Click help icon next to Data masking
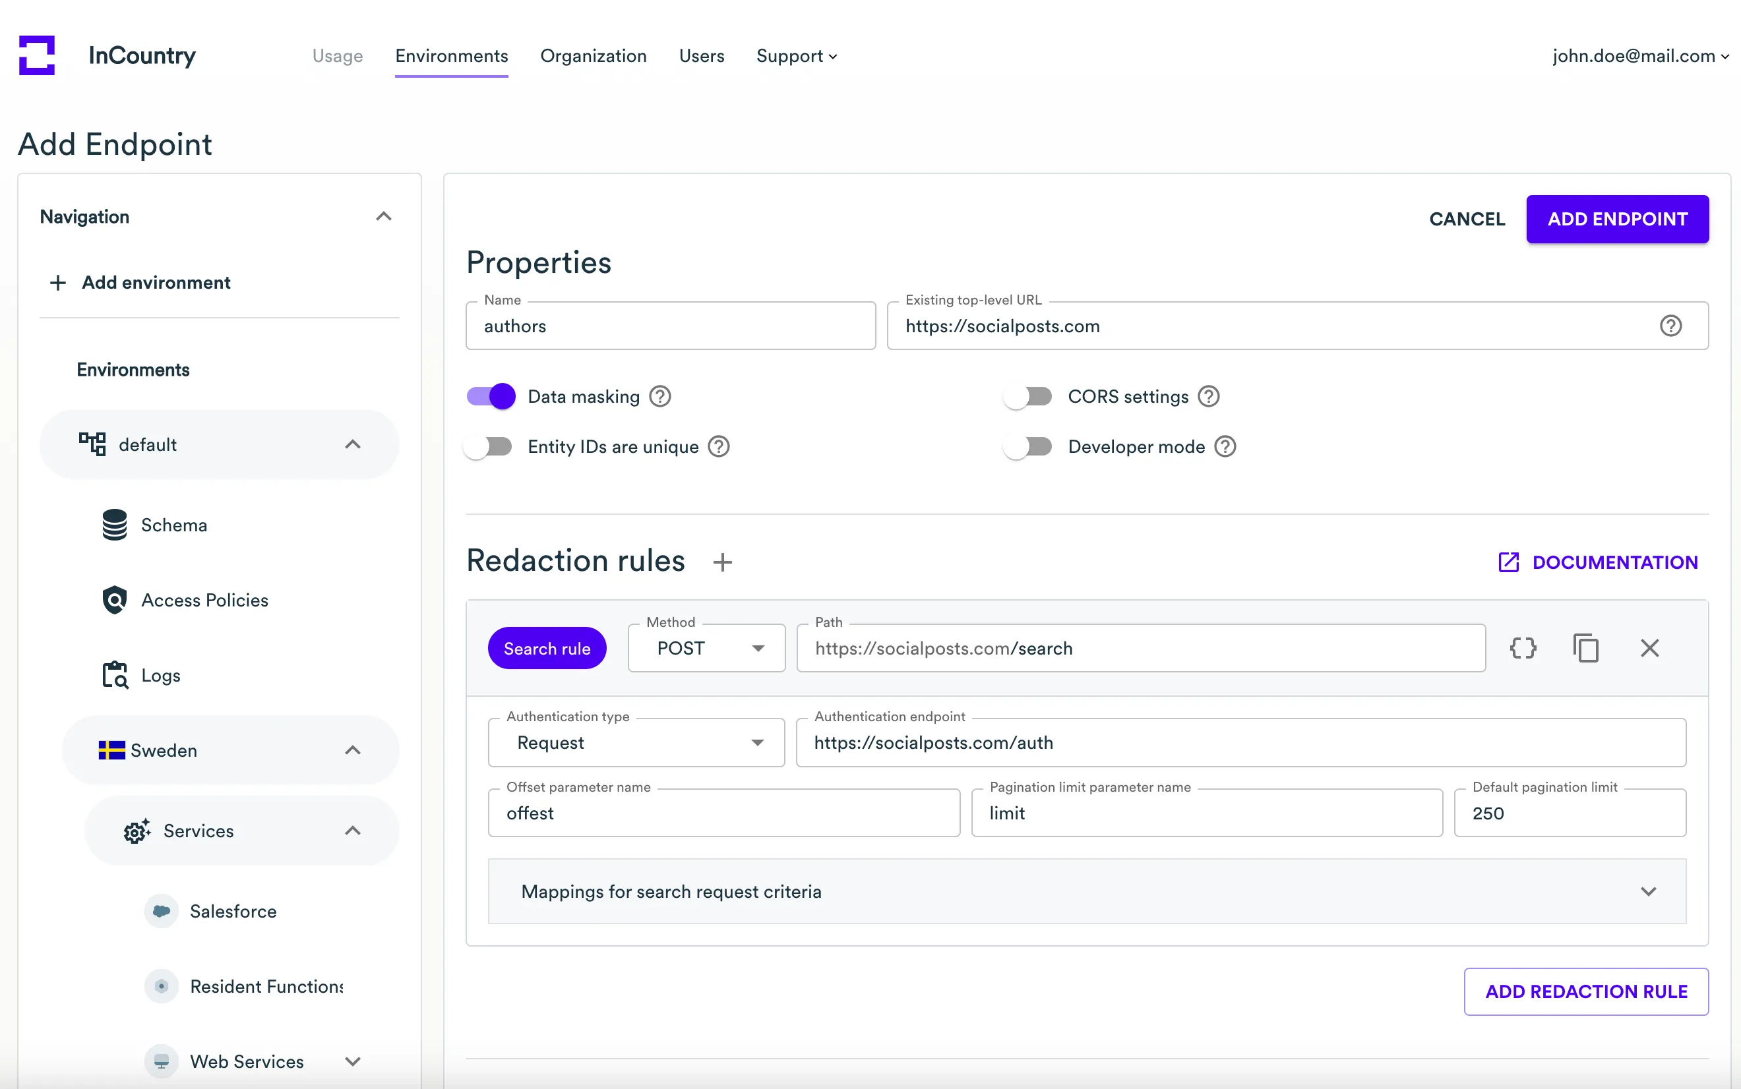Viewport: 1741px width, 1089px height. (x=660, y=397)
